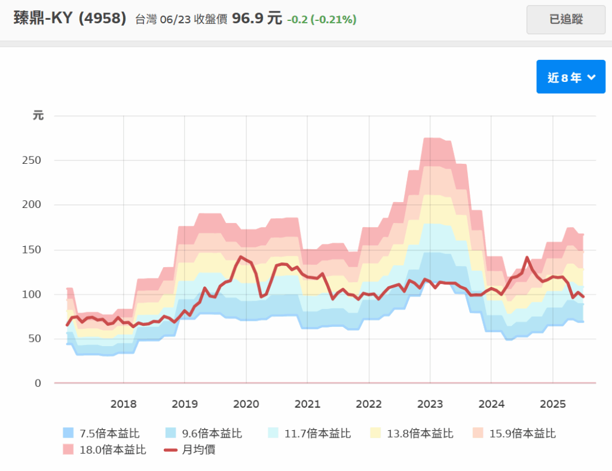Toggle the 7.5倍本益比 legend series
The height and width of the screenshot is (471, 612).
pyautogui.click(x=97, y=433)
